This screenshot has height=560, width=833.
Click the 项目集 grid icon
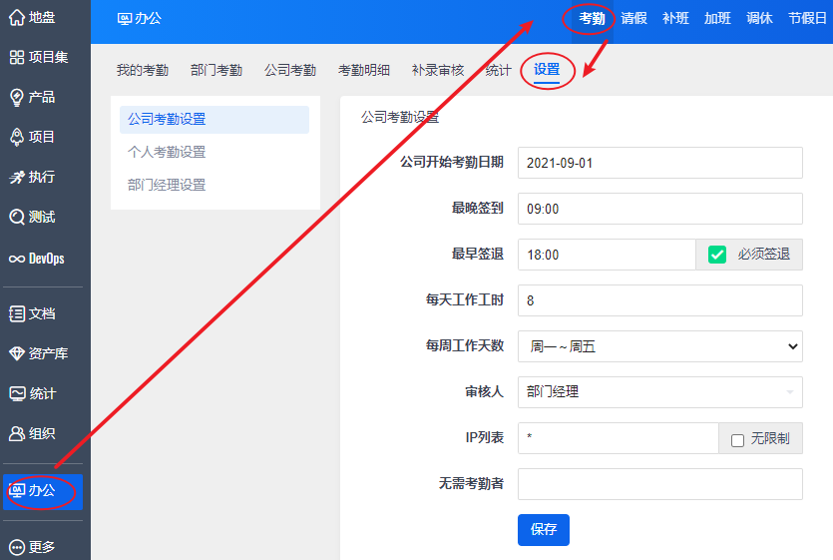point(17,57)
